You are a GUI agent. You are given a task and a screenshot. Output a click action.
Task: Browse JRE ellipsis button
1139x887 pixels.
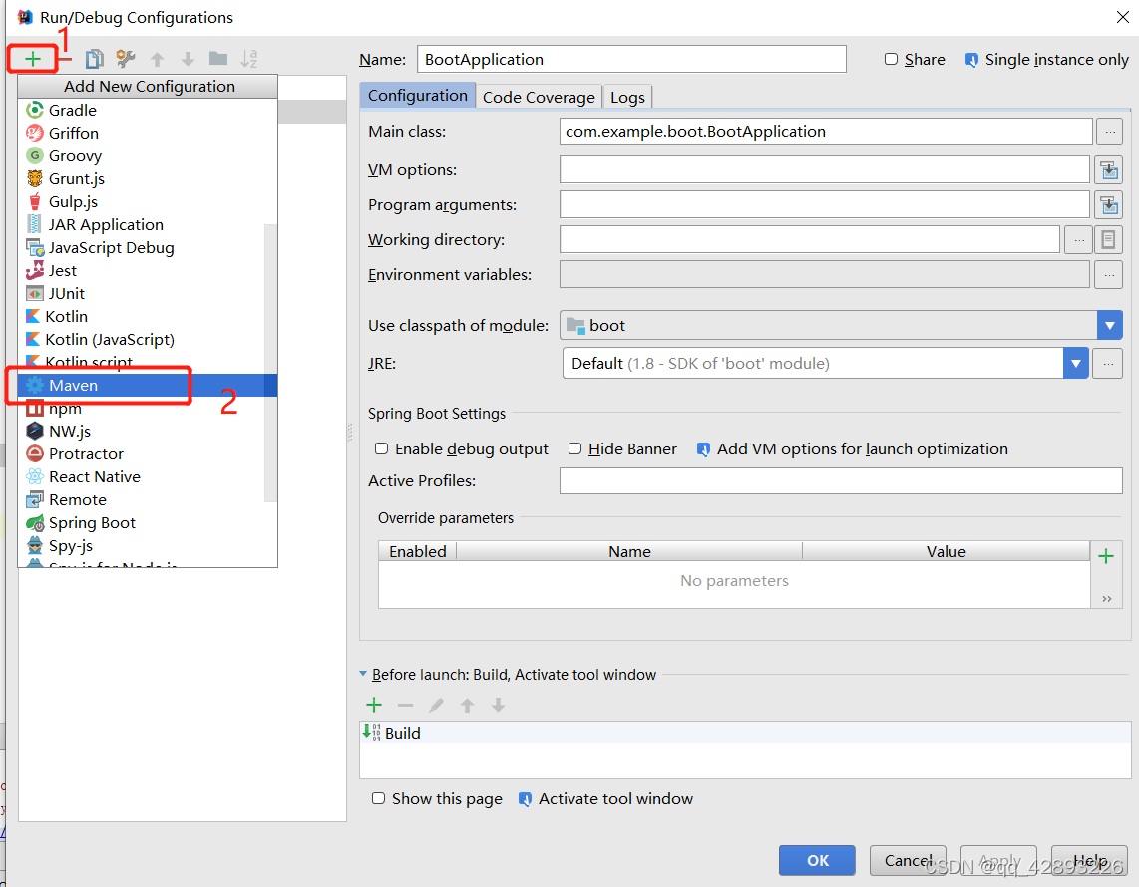(x=1108, y=363)
